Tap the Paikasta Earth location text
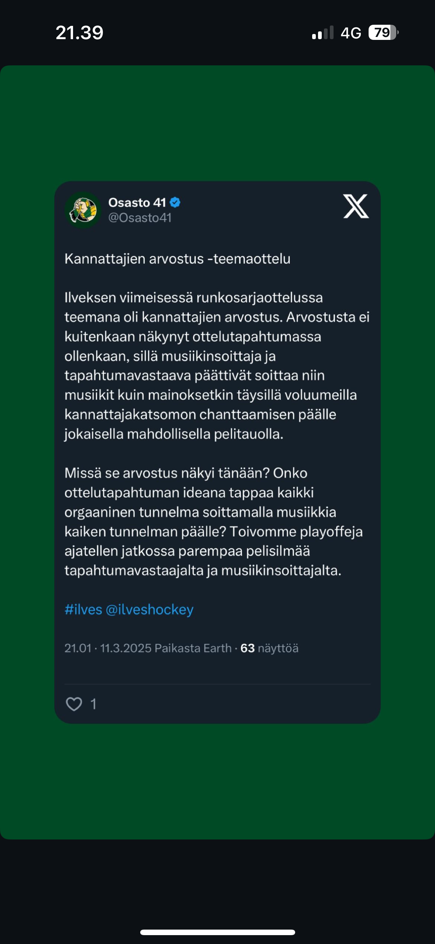The width and height of the screenshot is (435, 944). [x=193, y=648]
